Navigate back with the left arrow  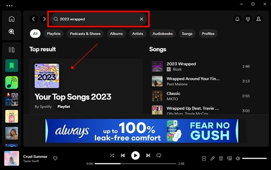point(33,19)
